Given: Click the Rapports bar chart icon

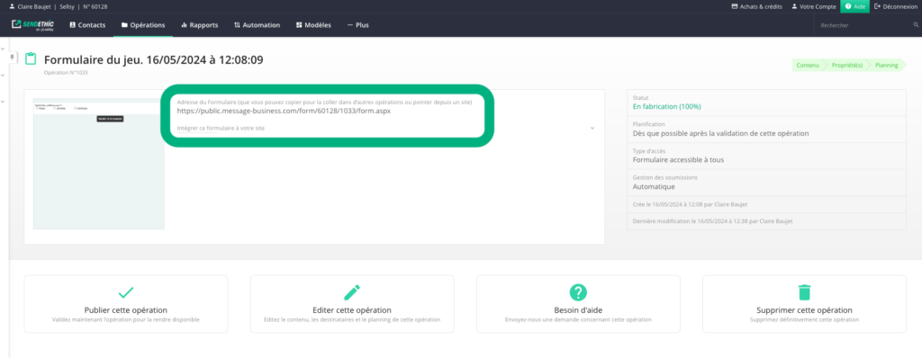Looking at the screenshot, I should 184,25.
